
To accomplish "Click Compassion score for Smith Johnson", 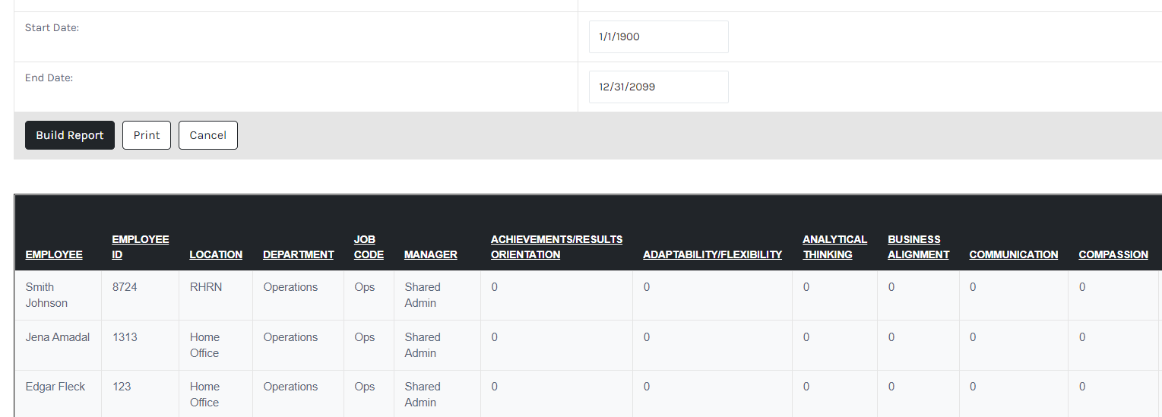I will 1082,287.
